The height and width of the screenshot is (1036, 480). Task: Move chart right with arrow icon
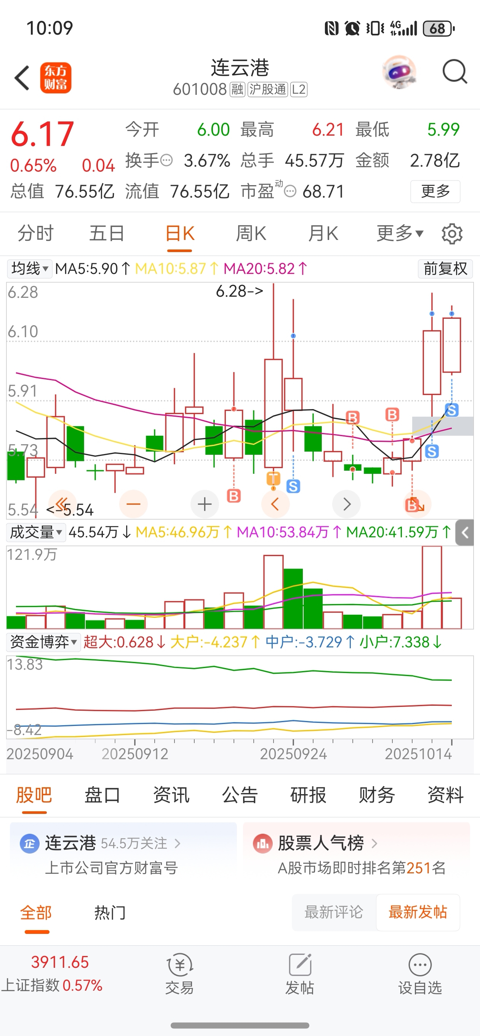[x=346, y=504]
